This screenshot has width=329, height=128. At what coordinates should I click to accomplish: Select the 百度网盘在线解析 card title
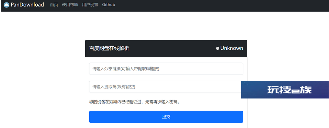pyautogui.click(x=109, y=48)
